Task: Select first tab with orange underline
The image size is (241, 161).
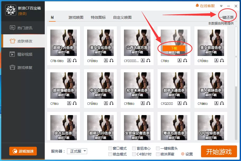Action: click(52, 17)
